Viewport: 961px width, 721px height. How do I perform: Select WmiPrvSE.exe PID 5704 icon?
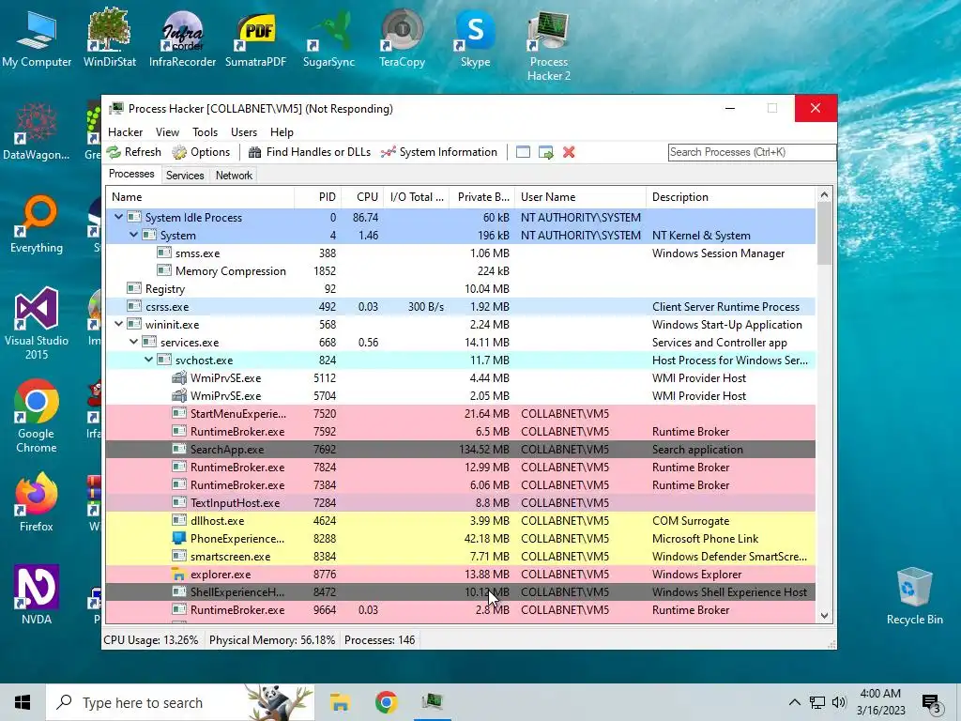pos(179,396)
